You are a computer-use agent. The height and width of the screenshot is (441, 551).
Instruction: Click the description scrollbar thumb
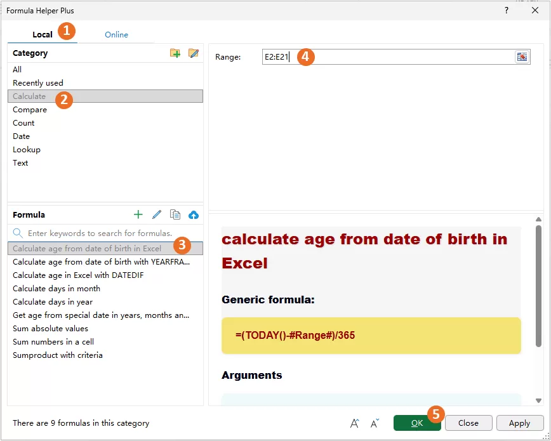click(x=538, y=286)
